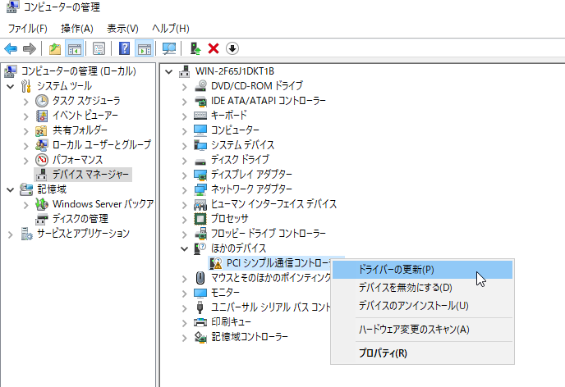This screenshot has width=565, height=387.
Task: Click the blue Help question mark icon
Action: click(124, 48)
